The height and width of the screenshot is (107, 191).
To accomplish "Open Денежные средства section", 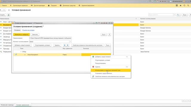I will pyautogui.click(x=68, y=5).
